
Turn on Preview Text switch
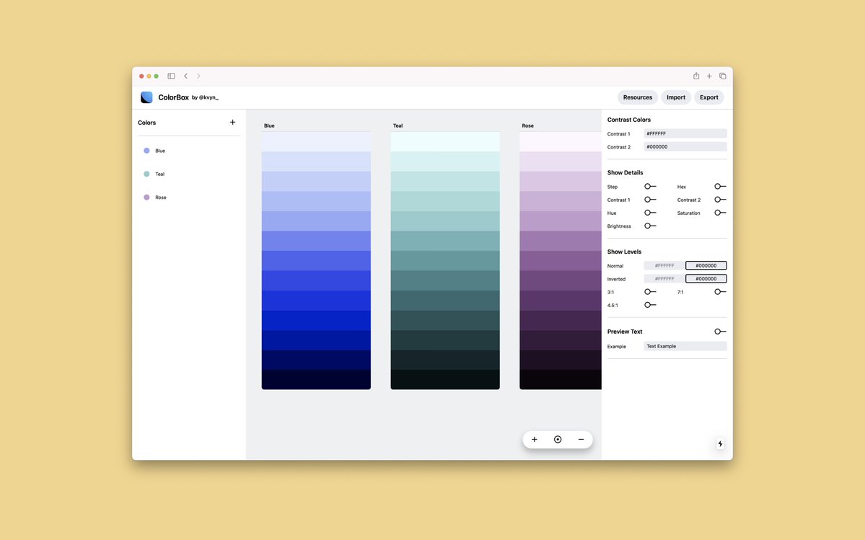coord(720,331)
